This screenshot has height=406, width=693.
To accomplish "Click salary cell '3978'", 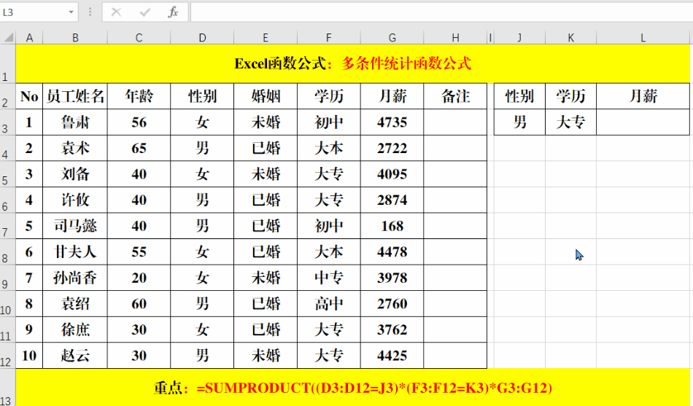I will tap(392, 278).
